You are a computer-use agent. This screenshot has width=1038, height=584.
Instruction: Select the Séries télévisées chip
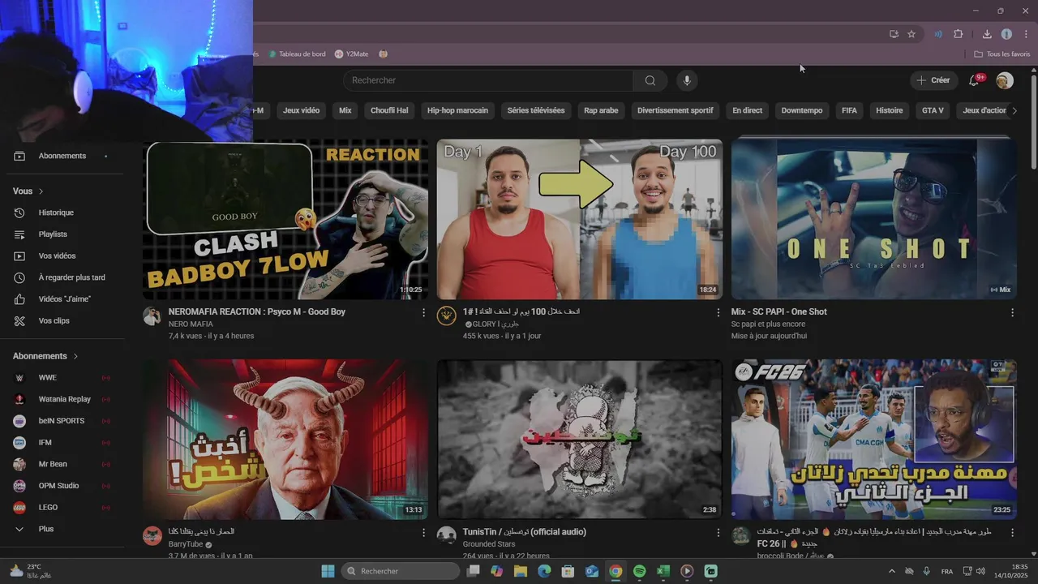coord(536,110)
